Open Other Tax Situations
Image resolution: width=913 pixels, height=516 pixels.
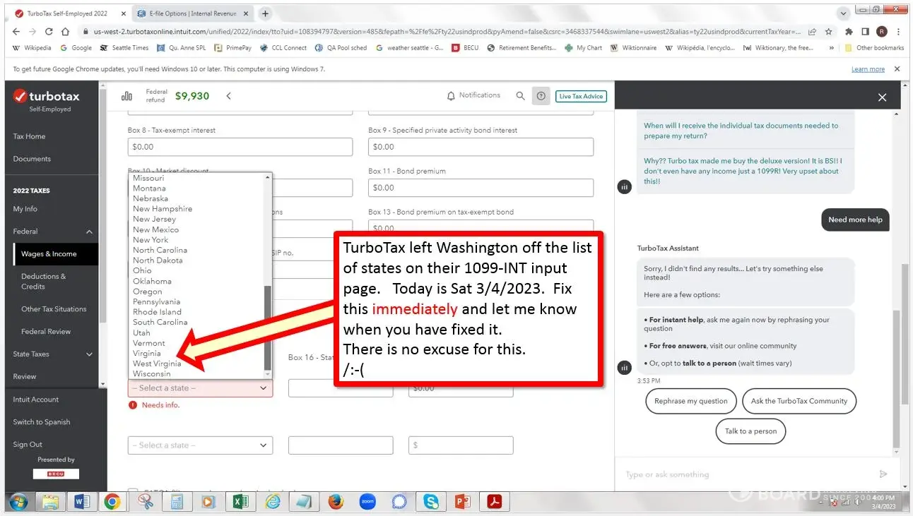tap(54, 309)
